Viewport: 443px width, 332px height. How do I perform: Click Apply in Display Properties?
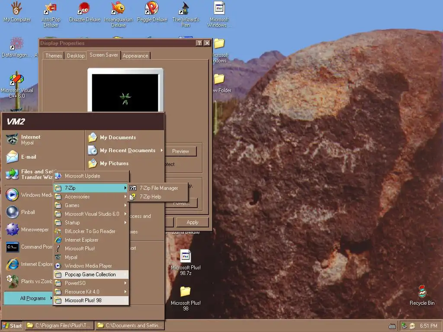[193, 223]
